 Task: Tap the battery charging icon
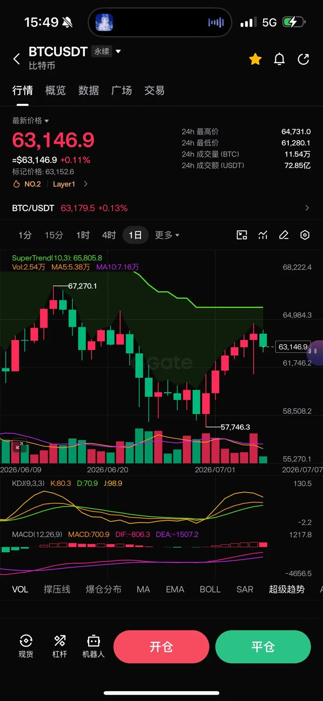coord(294,22)
